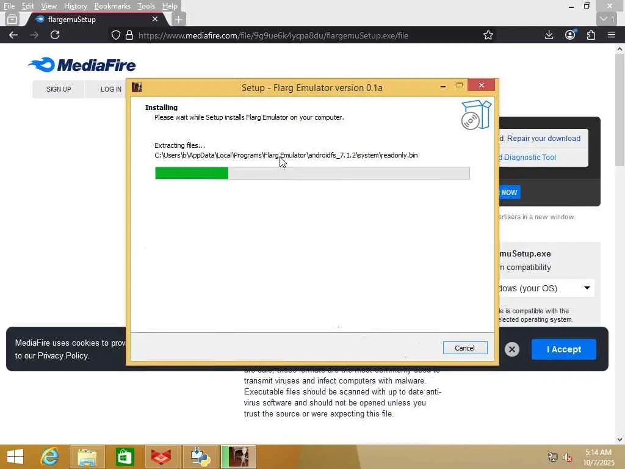Open the Tools menu
This screenshot has height=469, width=625.
[146, 6]
